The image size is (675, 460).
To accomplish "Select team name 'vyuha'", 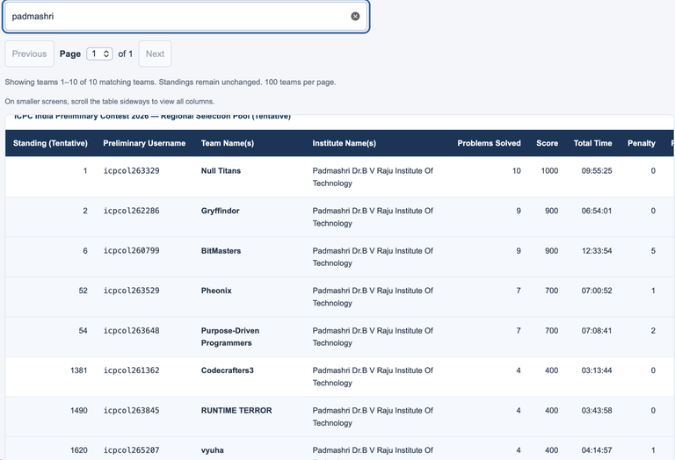I will tap(212, 450).
